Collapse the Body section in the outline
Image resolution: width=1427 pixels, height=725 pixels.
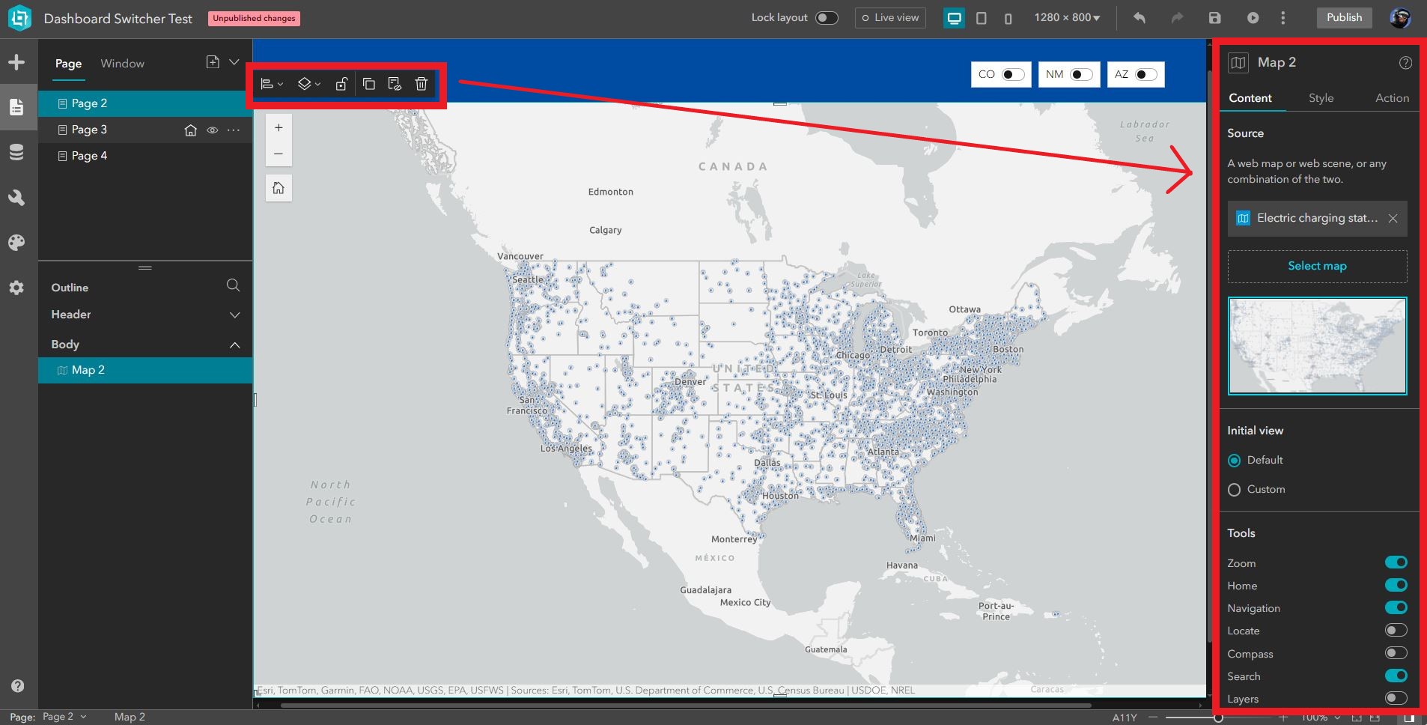click(x=234, y=345)
